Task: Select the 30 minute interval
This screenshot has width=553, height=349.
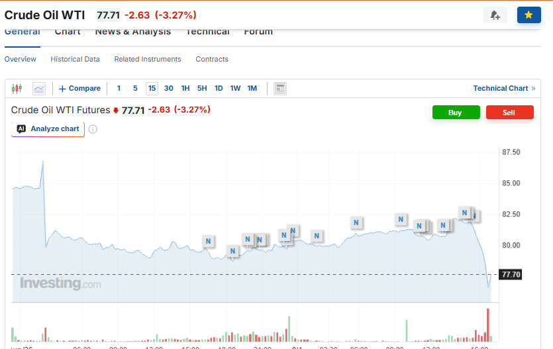Action: click(169, 89)
